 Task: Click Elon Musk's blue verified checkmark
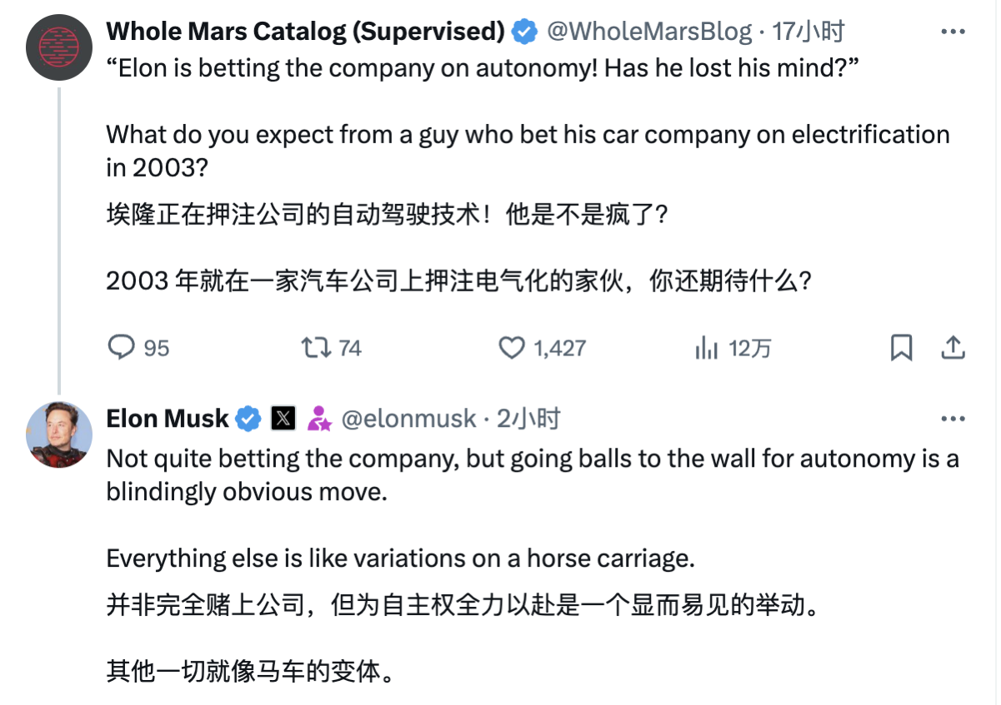248,419
